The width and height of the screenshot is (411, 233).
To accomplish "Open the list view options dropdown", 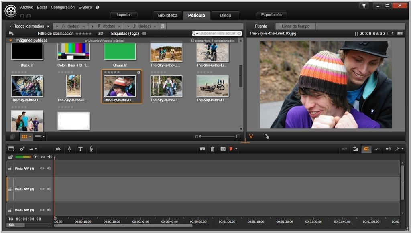I will (x=43, y=136).
